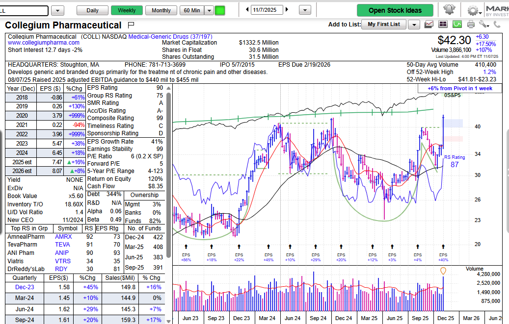Image resolution: width=509 pixels, height=324 pixels.
Task: Expand the symbol history dropdown
Action: tap(57, 10)
